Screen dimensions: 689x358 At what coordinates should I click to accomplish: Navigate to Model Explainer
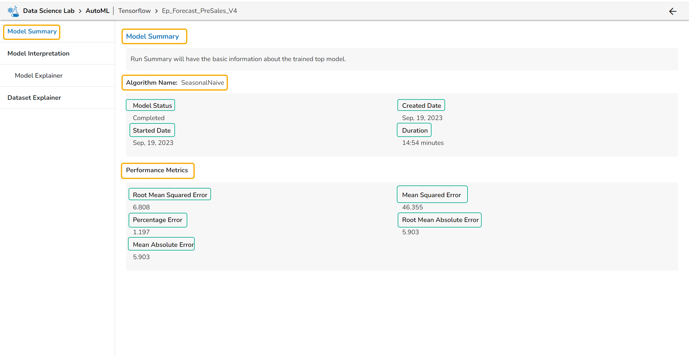(38, 75)
